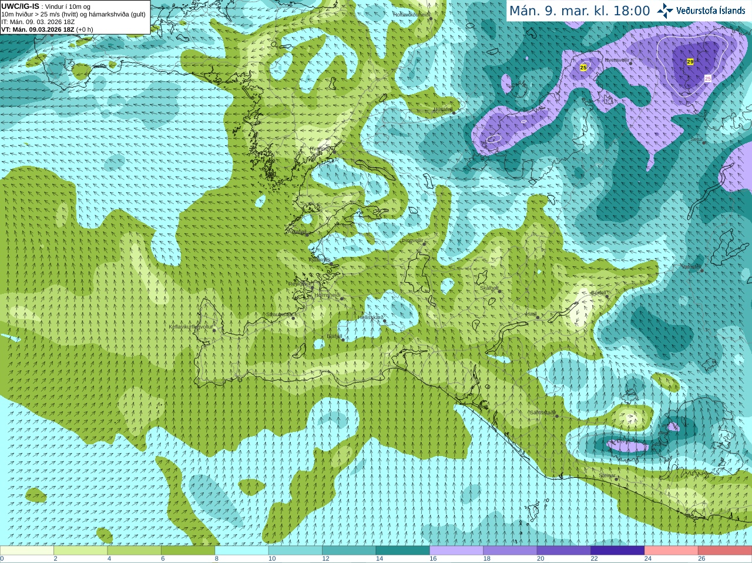Click the white 25 gust contour label
Image resolution: width=752 pixels, height=563 pixels.
click(x=708, y=78)
